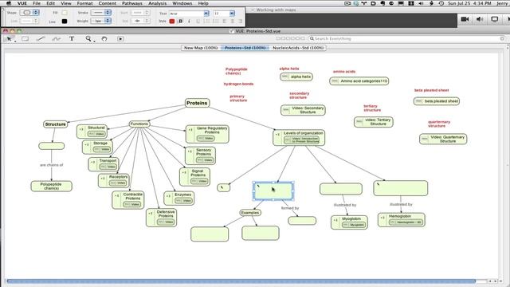Screen dimensions: 510x287
Task: Open the Content menu
Action: point(108,3)
